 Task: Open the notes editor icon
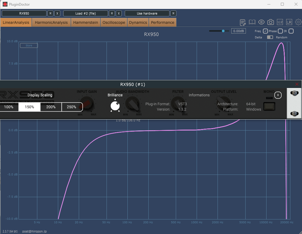point(243,22)
